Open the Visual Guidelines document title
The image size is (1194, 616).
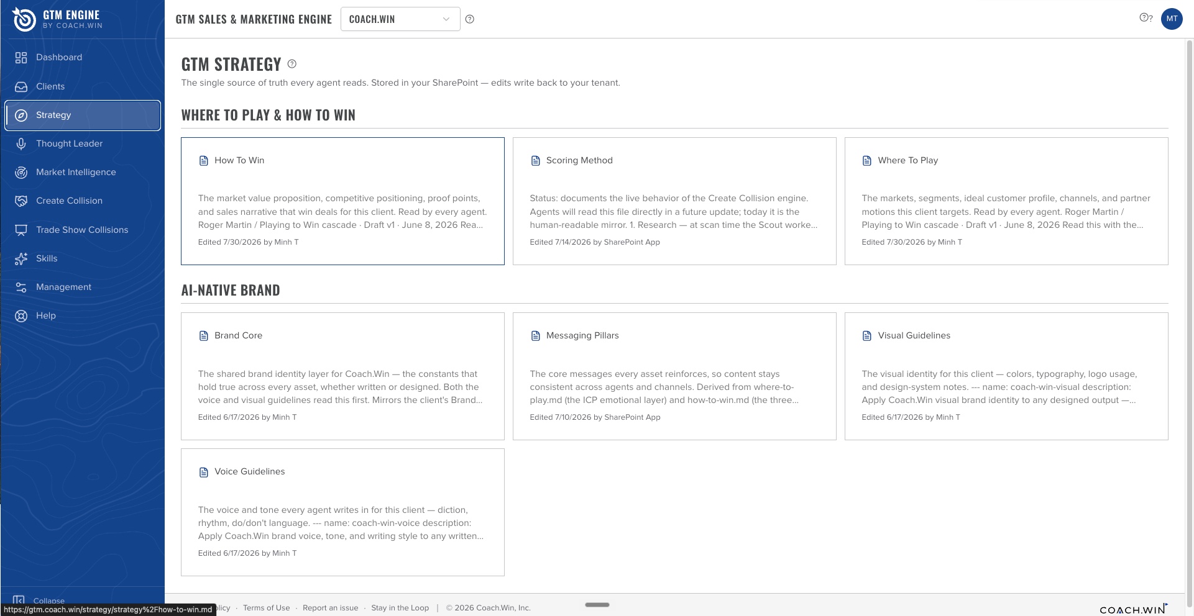coord(914,335)
